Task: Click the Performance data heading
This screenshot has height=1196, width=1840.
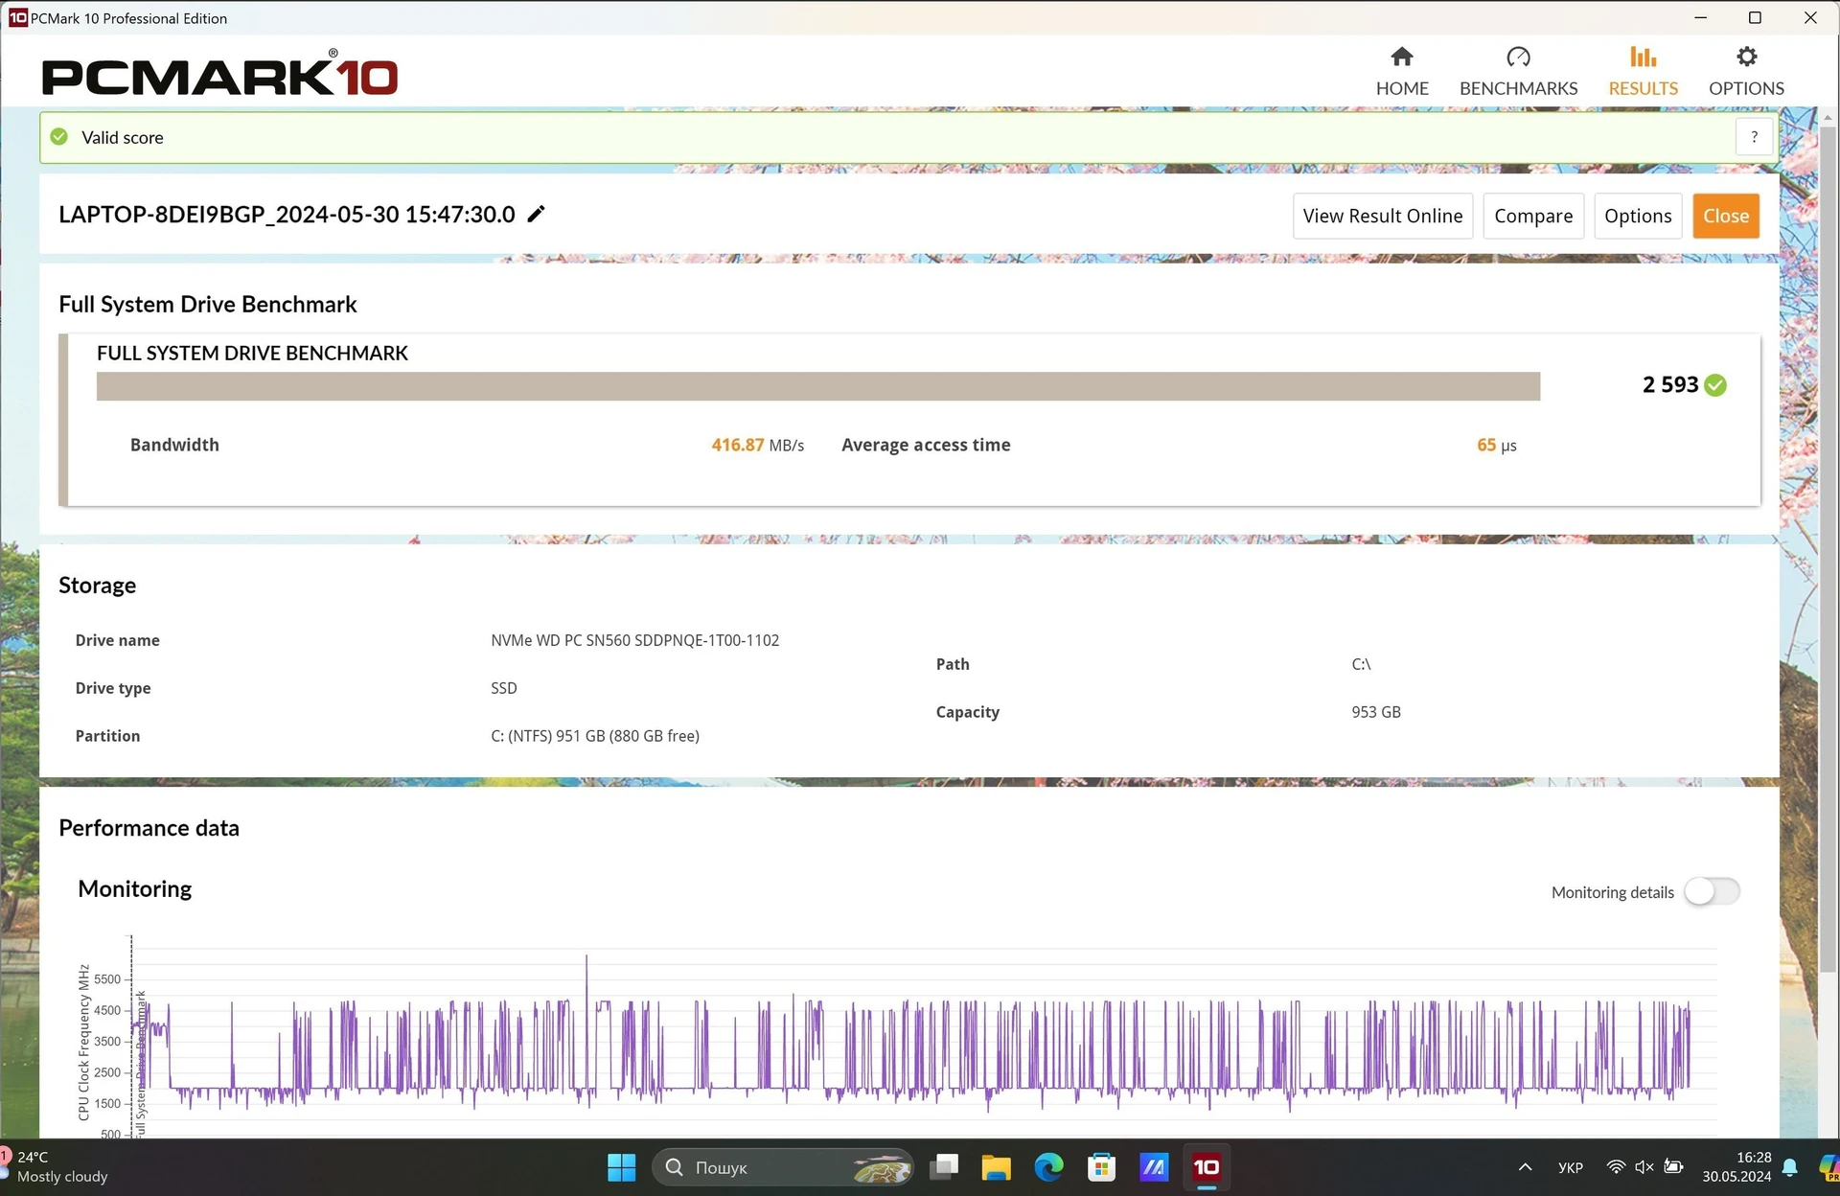Action: pyautogui.click(x=149, y=828)
